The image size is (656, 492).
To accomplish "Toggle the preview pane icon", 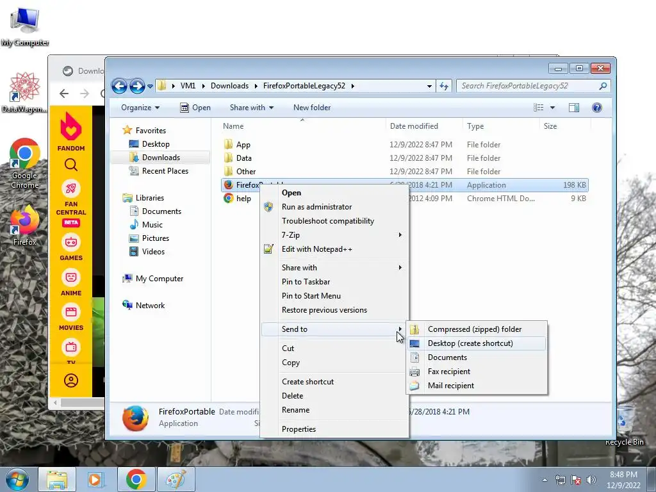I will pyautogui.click(x=574, y=108).
